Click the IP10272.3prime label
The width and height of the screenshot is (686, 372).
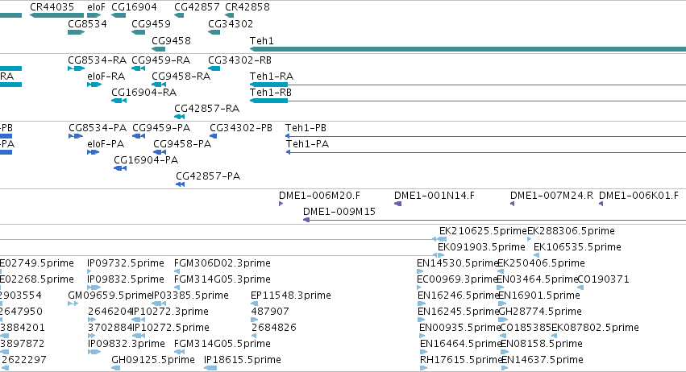[170, 312]
